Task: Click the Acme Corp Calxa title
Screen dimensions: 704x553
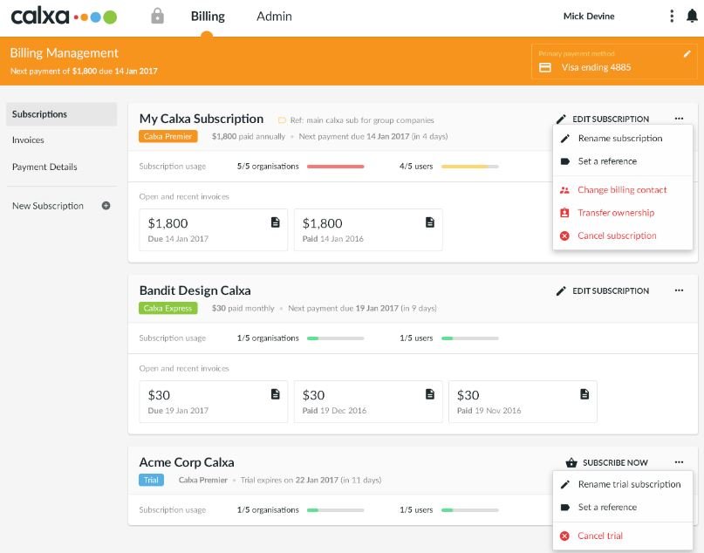Action: [x=187, y=462]
